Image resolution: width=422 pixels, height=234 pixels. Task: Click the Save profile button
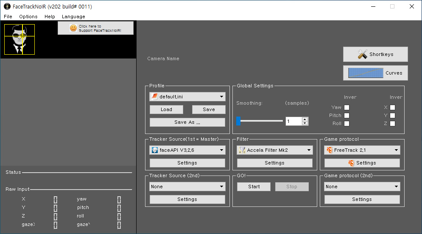tap(209, 109)
